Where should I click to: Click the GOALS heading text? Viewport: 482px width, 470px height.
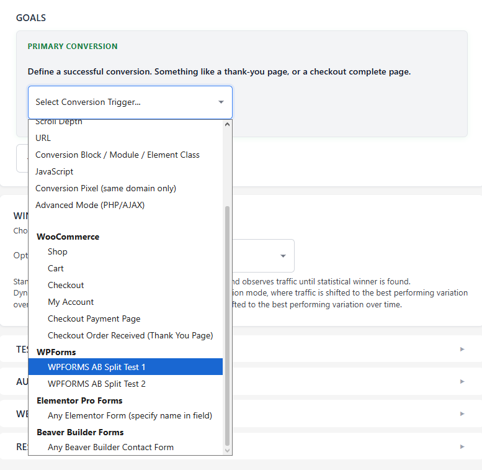(31, 18)
